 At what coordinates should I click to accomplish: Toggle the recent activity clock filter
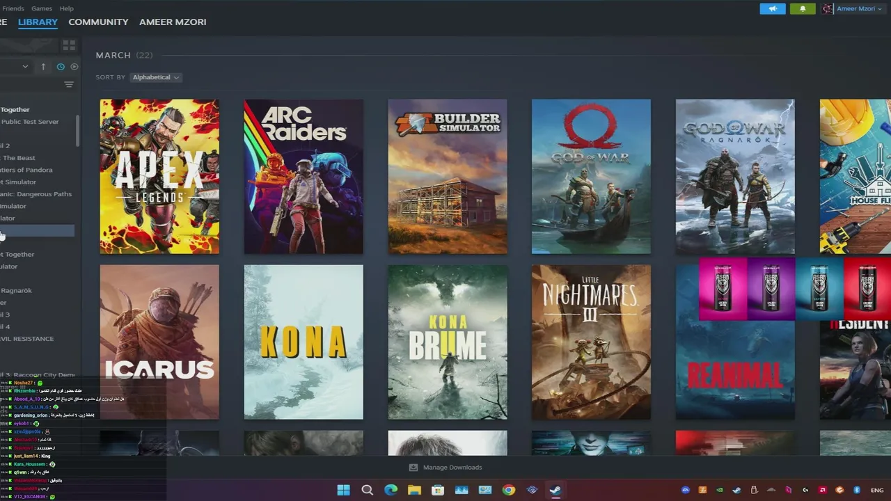coord(61,67)
